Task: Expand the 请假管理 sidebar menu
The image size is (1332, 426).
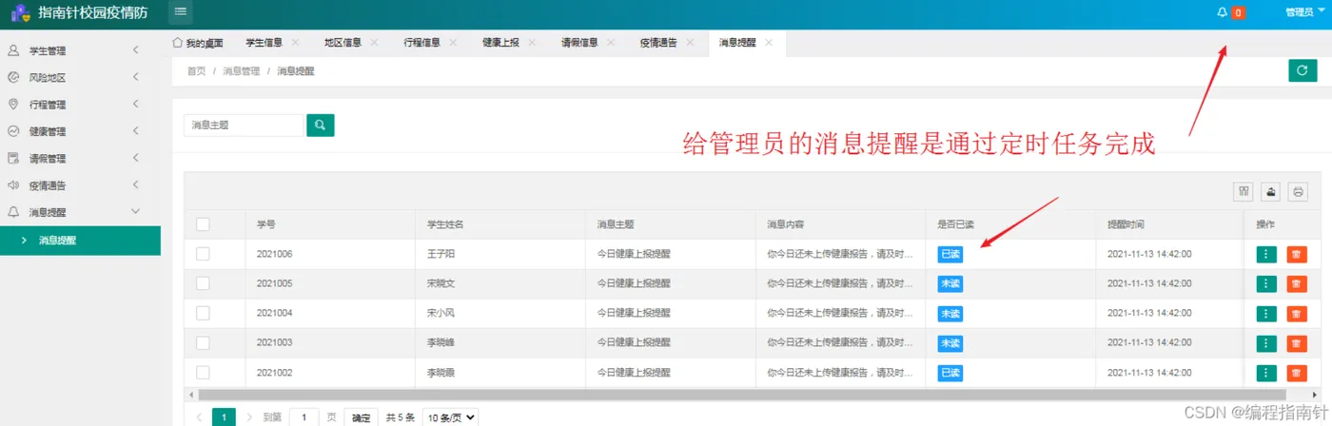Action: pos(80,159)
